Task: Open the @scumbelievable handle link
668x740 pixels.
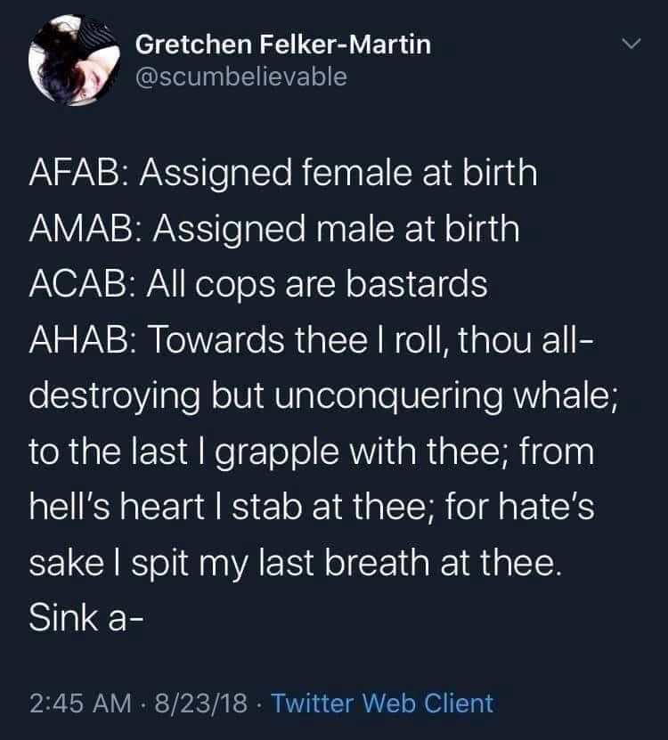Action: pos(241,77)
